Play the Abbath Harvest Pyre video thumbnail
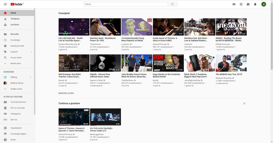This screenshot has width=273, height=143. tap(105, 63)
